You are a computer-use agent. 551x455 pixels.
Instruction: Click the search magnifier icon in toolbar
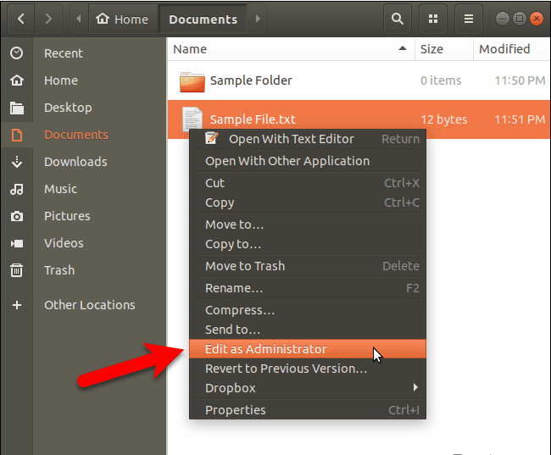coord(396,18)
